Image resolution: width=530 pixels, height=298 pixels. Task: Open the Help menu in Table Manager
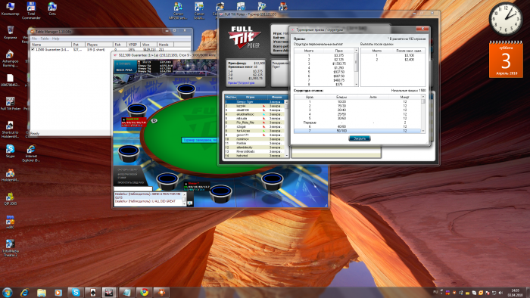(x=56, y=39)
